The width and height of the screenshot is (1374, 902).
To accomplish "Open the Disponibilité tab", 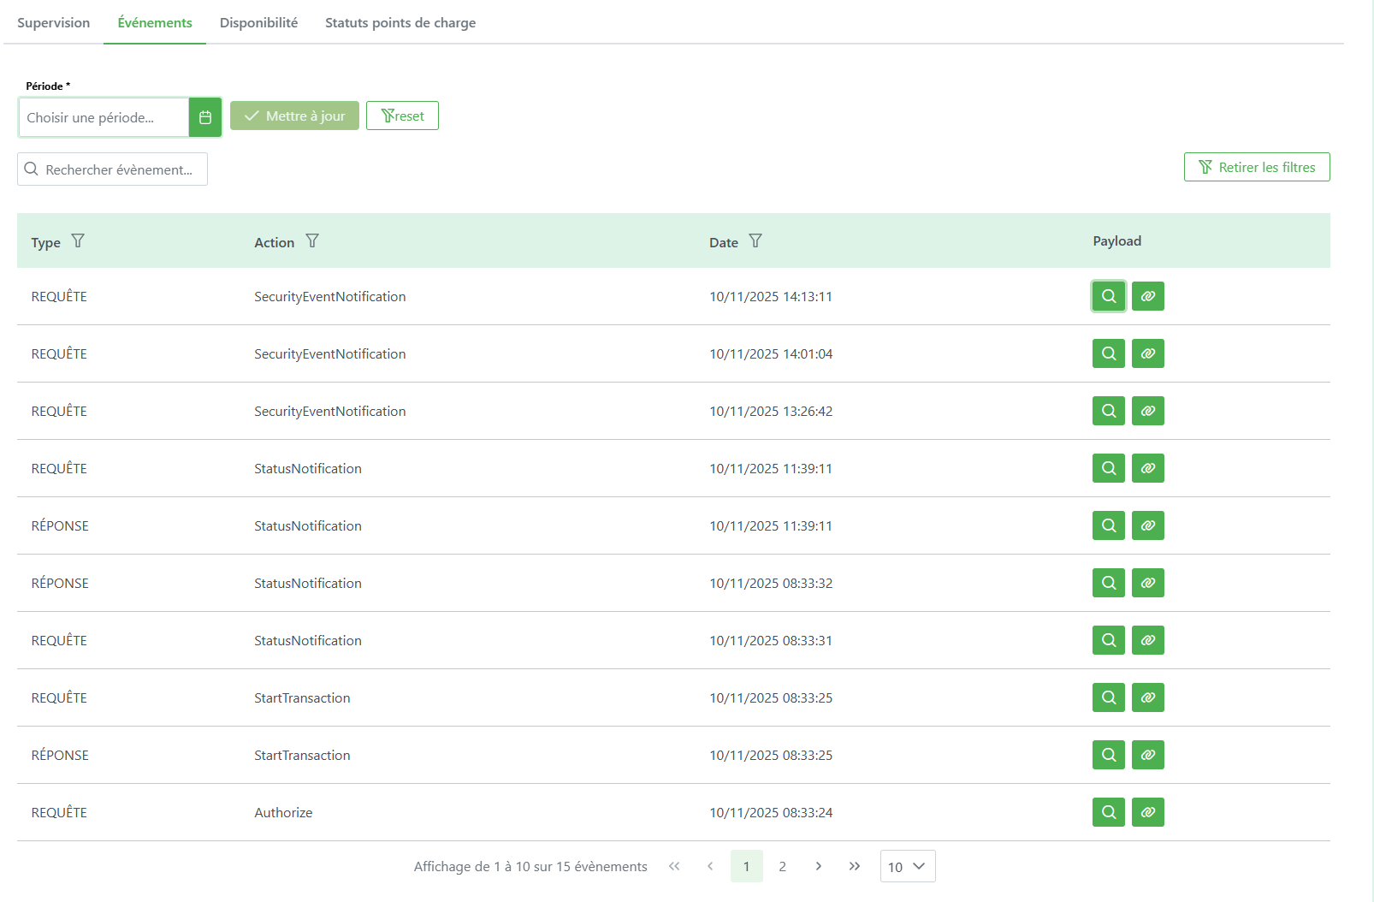I will tap(258, 23).
